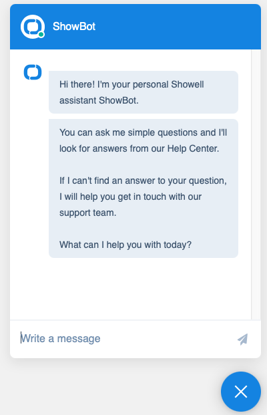Image resolution: width=267 pixels, height=415 pixels.
Task: Select the 'Hi there!' greeting bubble
Action: coord(144,92)
